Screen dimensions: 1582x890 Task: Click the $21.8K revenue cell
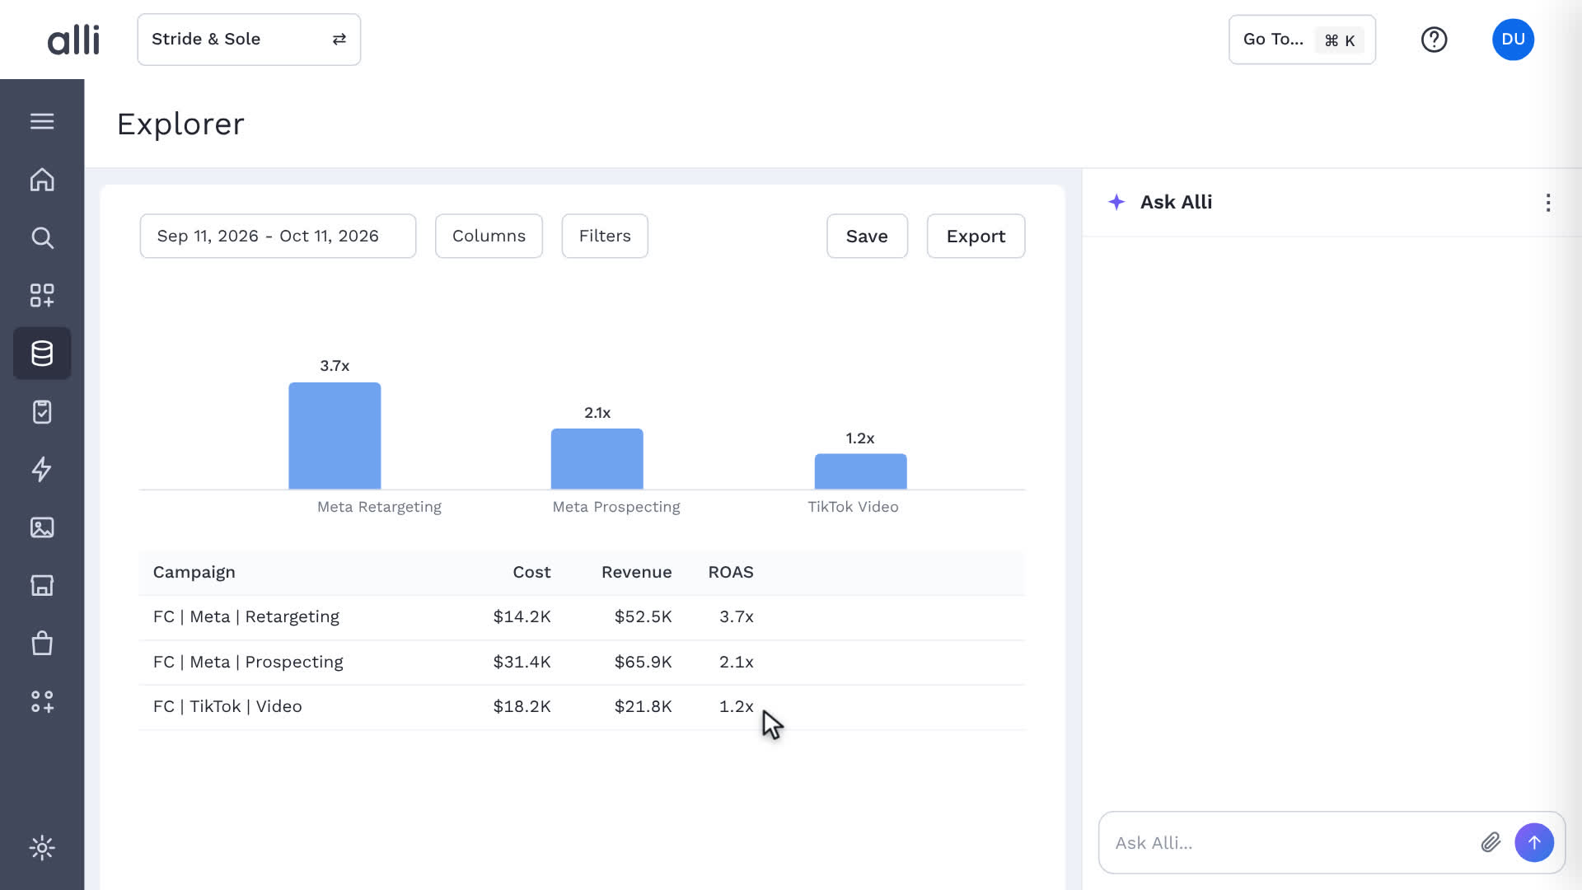coord(643,706)
